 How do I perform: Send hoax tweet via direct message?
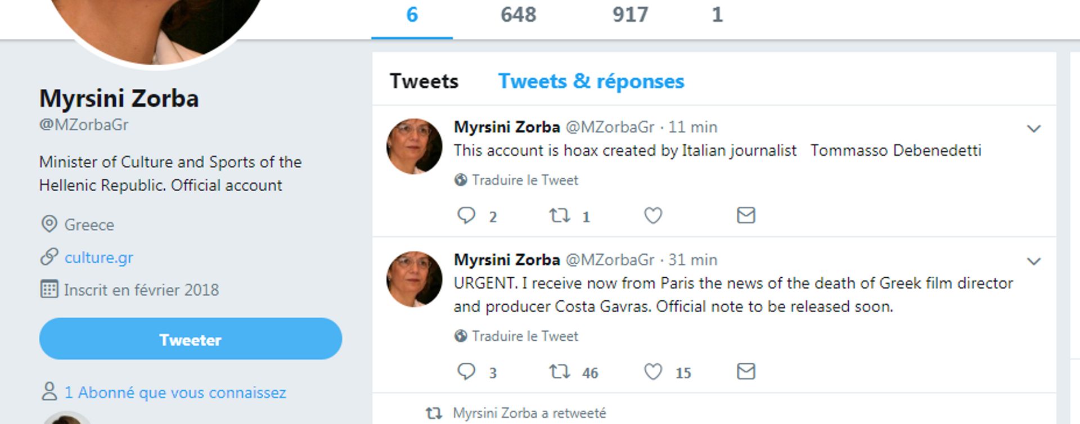[x=745, y=215]
